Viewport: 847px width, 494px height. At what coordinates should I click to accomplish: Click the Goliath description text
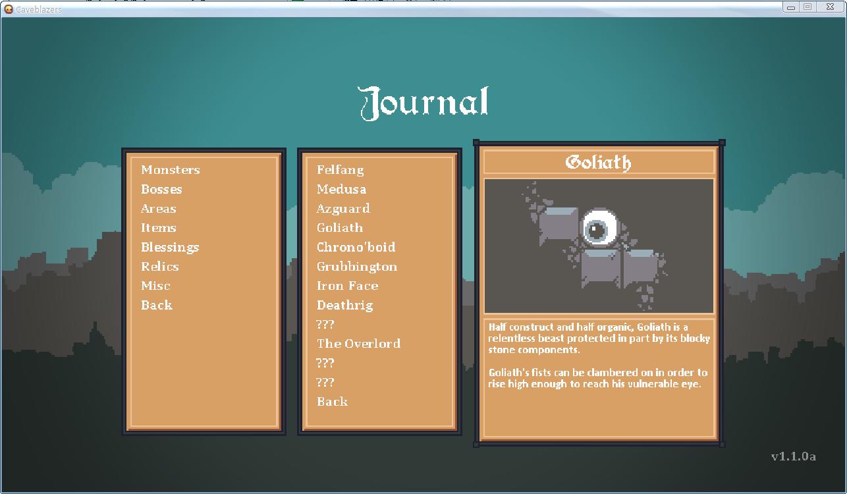point(599,354)
